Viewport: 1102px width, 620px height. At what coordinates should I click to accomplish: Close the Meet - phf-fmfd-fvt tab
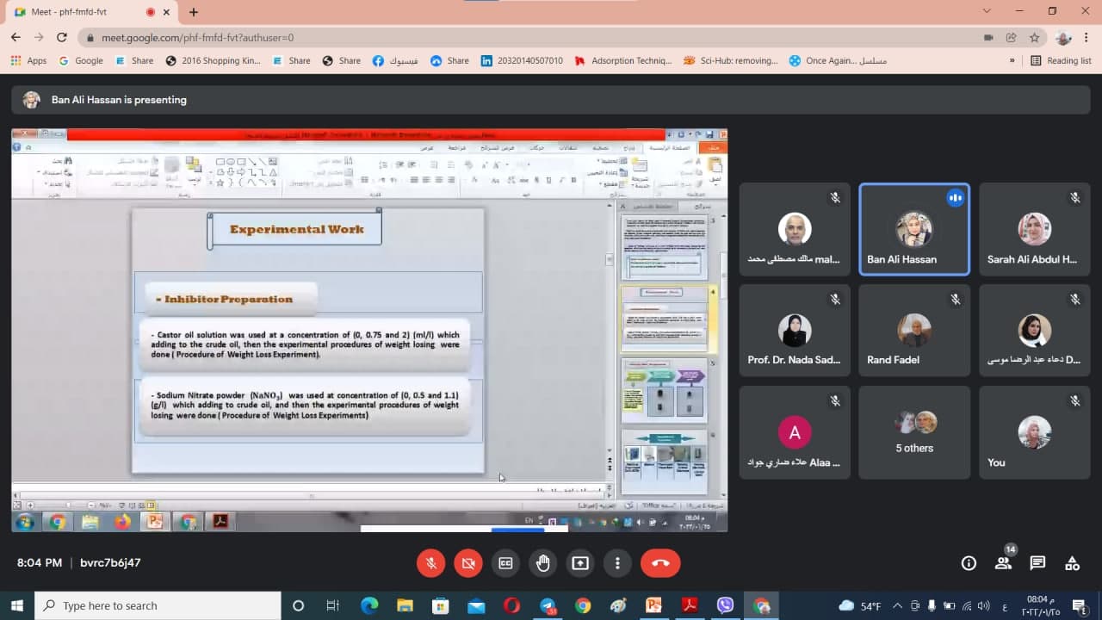click(x=169, y=12)
